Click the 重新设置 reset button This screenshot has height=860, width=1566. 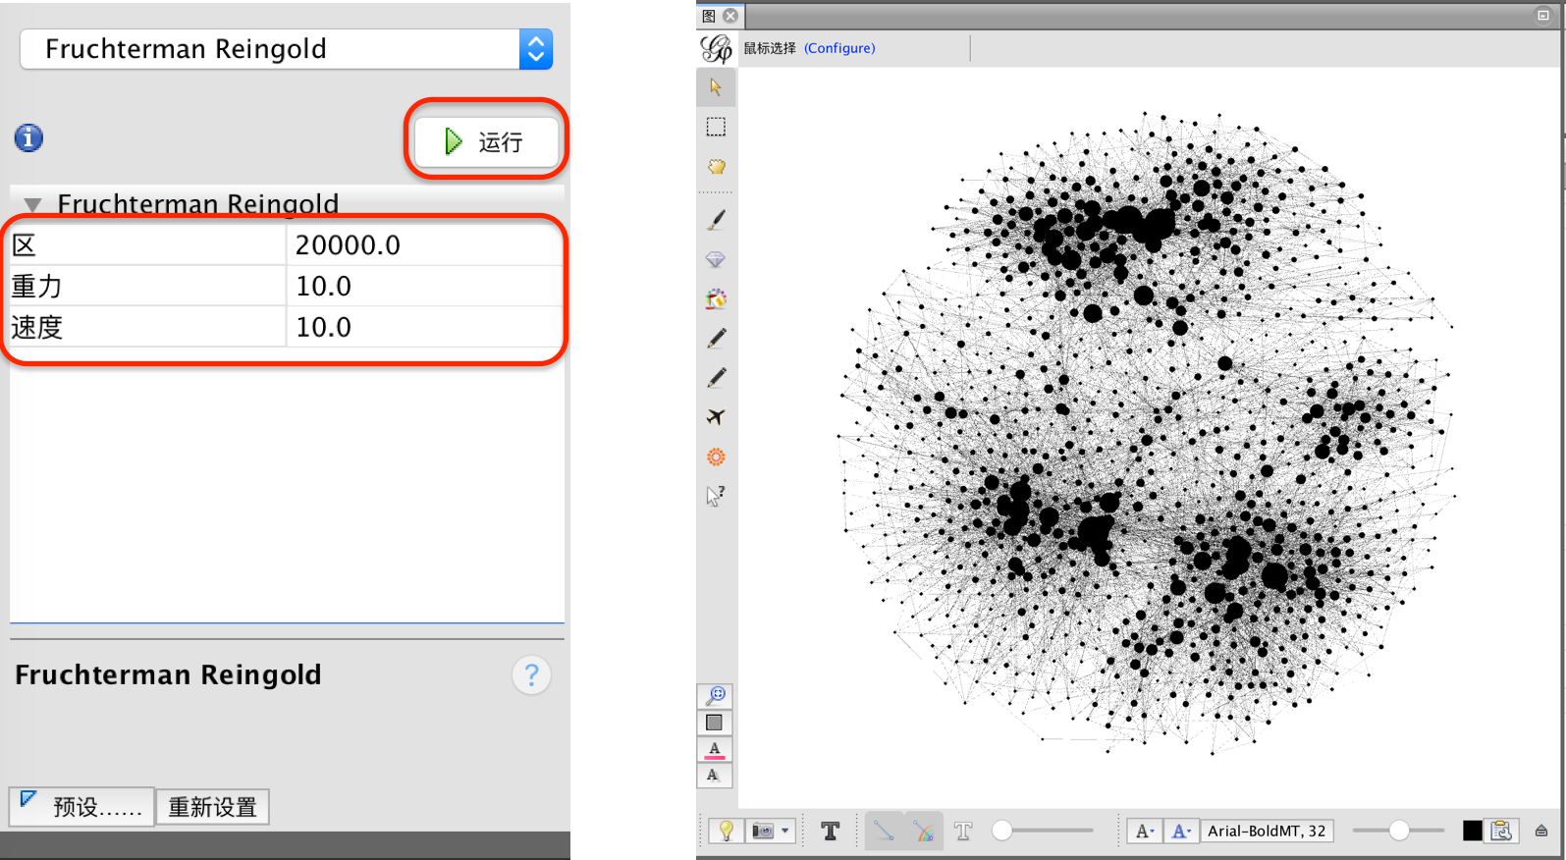pos(212,807)
